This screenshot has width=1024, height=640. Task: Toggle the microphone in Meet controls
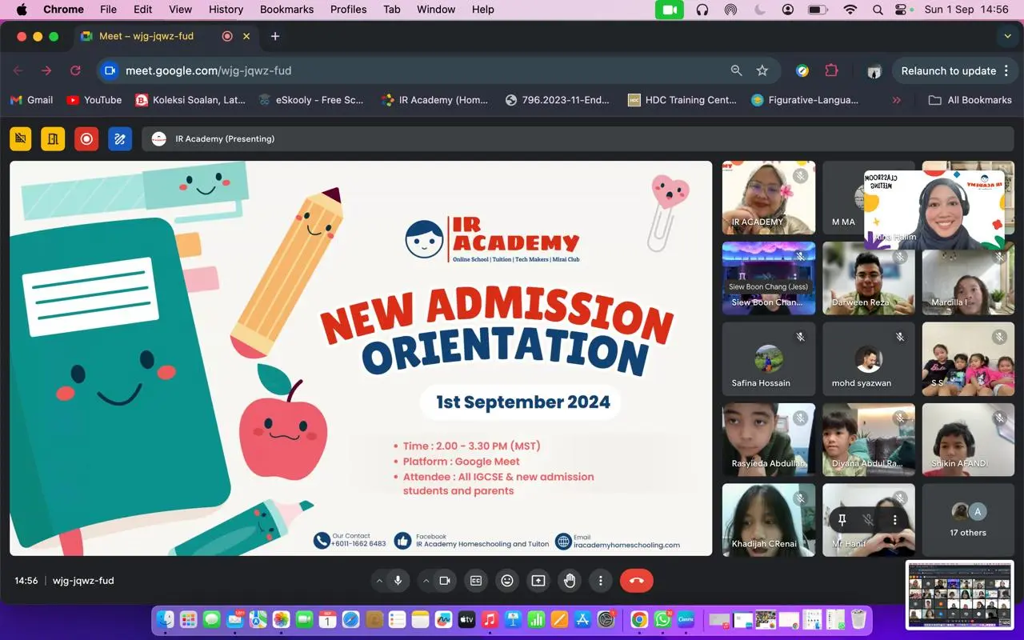click(x=398, y=581)
